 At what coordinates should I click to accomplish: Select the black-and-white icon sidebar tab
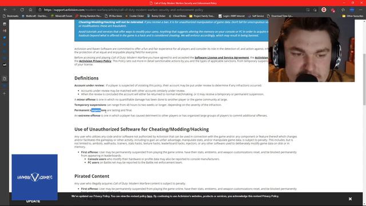click(5, 65)
